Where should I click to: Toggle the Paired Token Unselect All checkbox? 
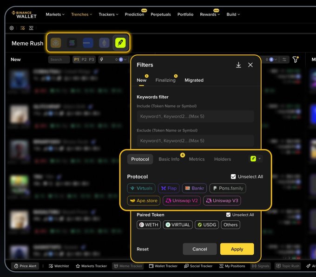pos(228,215)
